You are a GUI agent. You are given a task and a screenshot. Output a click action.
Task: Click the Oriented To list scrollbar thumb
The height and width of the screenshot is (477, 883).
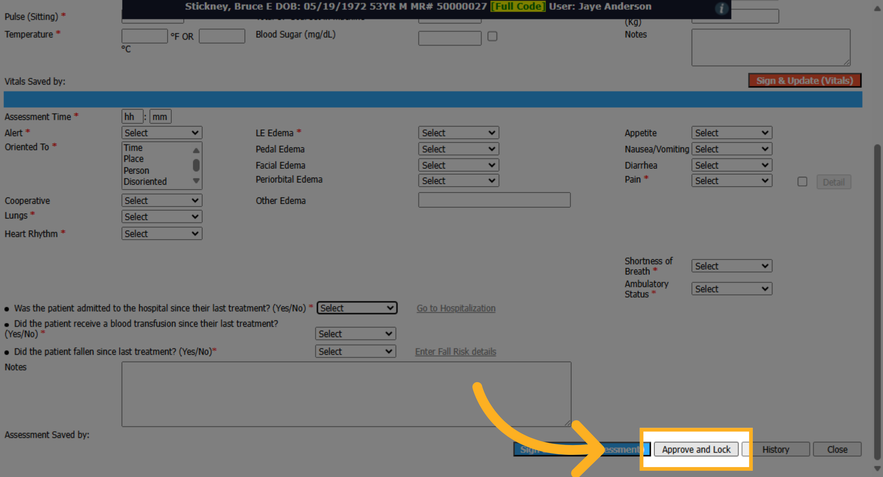tap(196, 165)
